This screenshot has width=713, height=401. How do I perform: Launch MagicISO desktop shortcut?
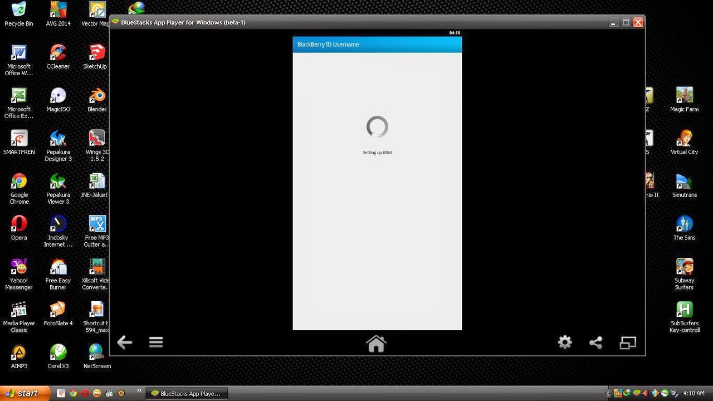[58, 100]
